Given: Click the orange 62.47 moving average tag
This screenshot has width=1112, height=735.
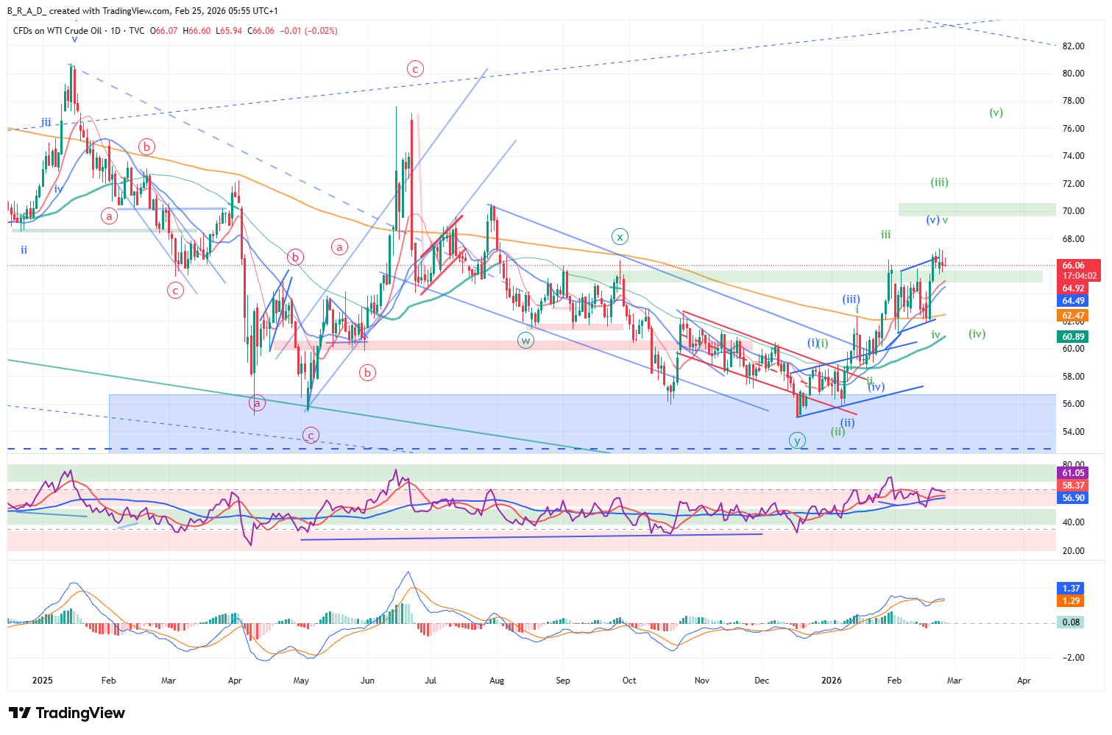Looking at the screenshot, I should pos(1073,316).
